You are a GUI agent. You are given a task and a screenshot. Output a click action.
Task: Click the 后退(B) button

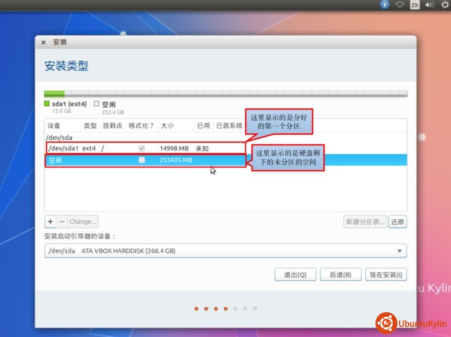coord(340,274)
